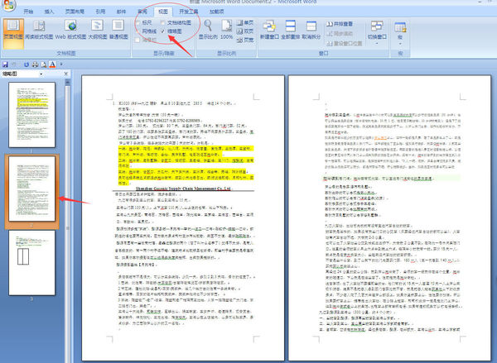Switch to the 页面布局 ribbon tab
497x363 pixels.
tap(74, 12)
